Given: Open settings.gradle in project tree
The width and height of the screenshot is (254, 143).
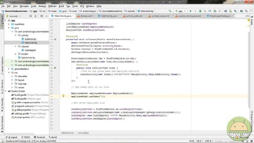Looking at the screenshot, I should (21, 114).
